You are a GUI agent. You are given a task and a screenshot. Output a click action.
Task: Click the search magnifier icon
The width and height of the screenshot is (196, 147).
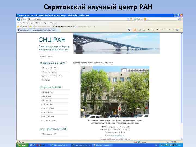click(x=179, y=19)
